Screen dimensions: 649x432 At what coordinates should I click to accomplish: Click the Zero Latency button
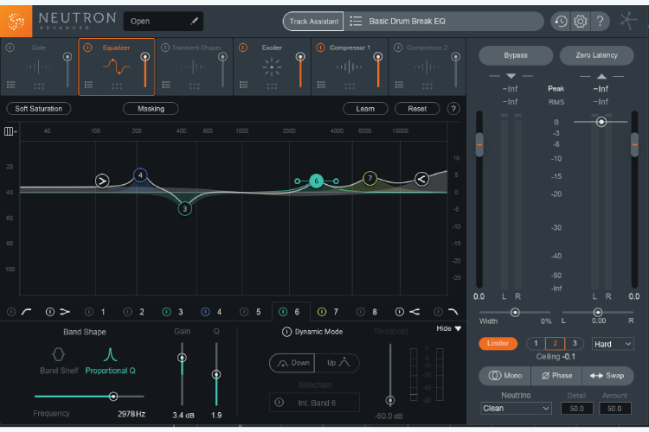(x=596, y=55)
